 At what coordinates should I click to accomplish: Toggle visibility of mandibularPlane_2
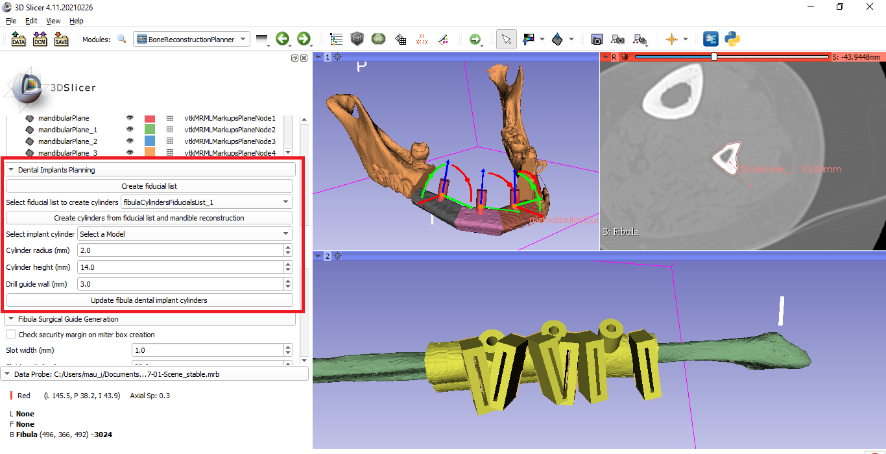point(130,141)
